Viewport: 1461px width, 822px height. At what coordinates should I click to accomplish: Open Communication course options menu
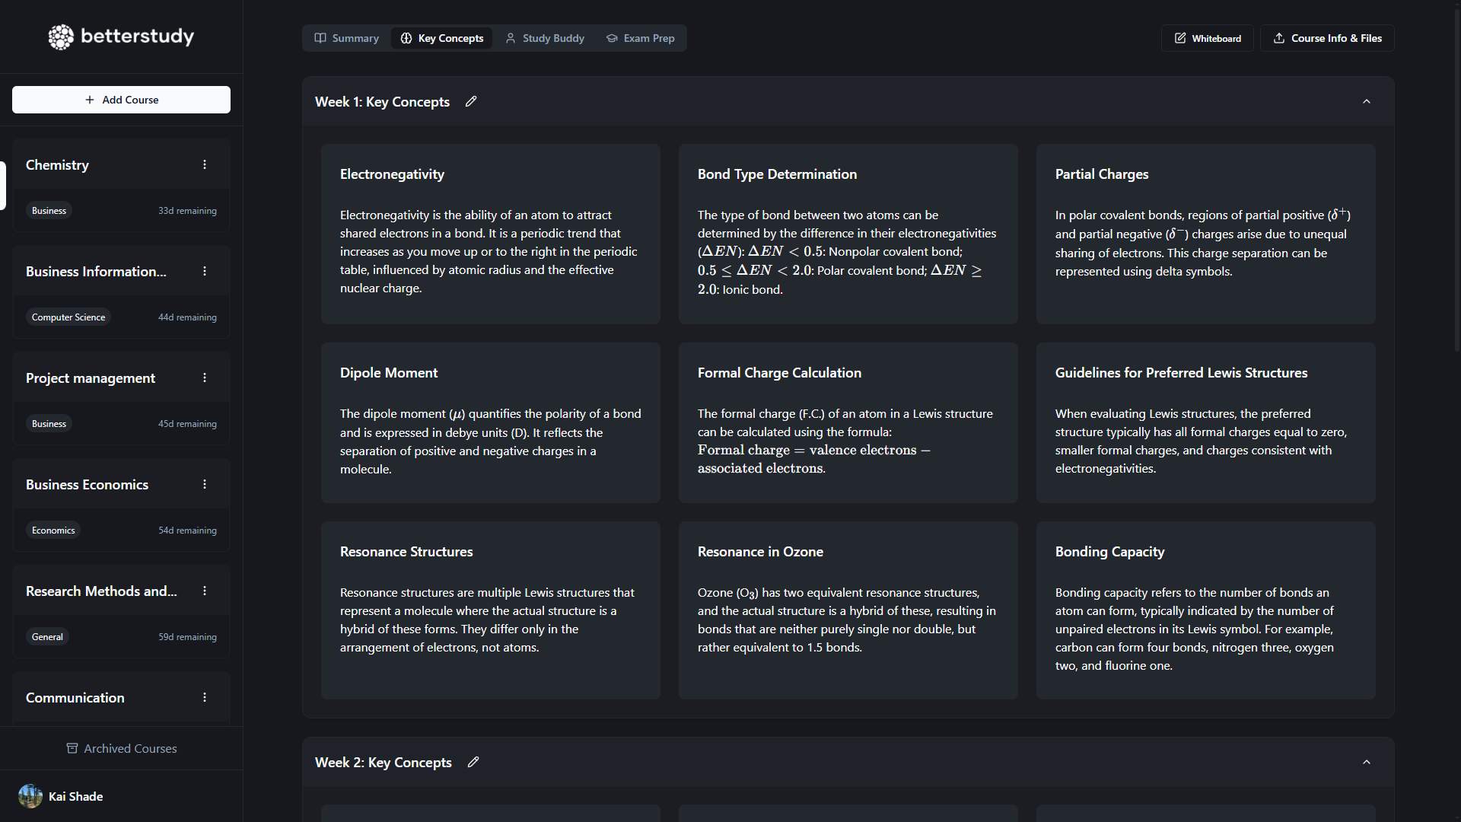tap(205, 697)
